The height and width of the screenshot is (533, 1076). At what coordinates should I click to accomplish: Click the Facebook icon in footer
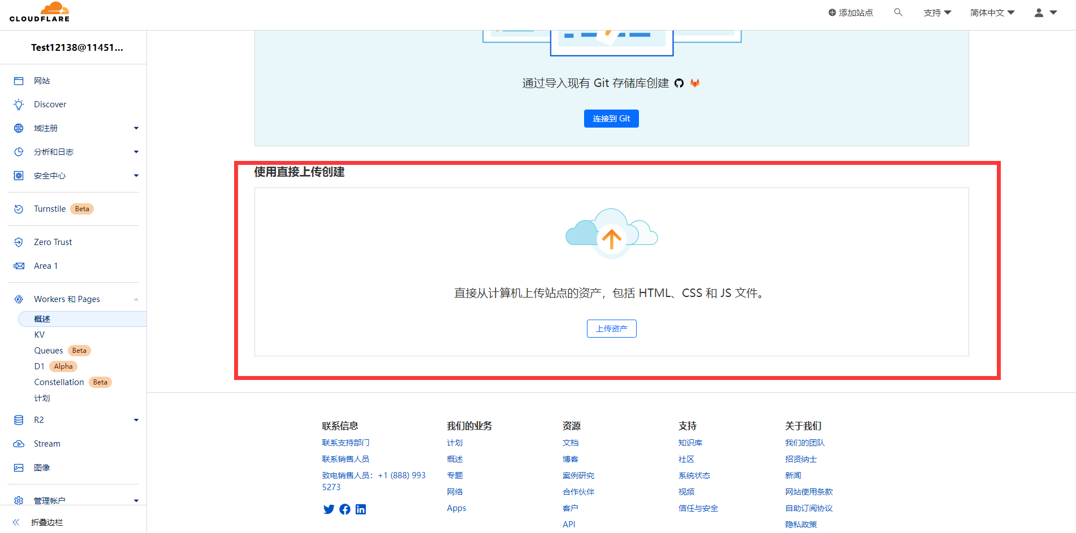tap(345, 509)
